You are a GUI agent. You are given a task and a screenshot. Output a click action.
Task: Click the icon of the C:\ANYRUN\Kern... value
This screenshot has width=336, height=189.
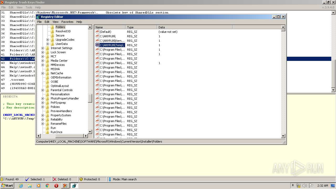[97, 41]
